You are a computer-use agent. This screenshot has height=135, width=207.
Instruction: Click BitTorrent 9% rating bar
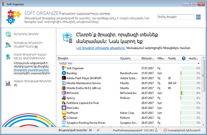tap(191, 93)
